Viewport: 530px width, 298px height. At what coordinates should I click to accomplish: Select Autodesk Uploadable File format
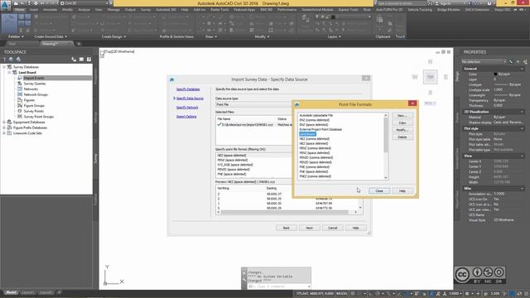pos(316,115)
